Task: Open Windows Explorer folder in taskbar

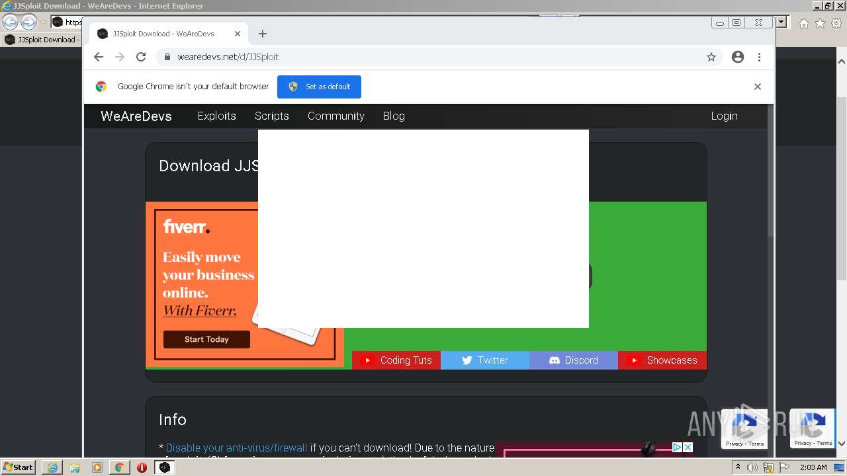Action: pos(75,467)
